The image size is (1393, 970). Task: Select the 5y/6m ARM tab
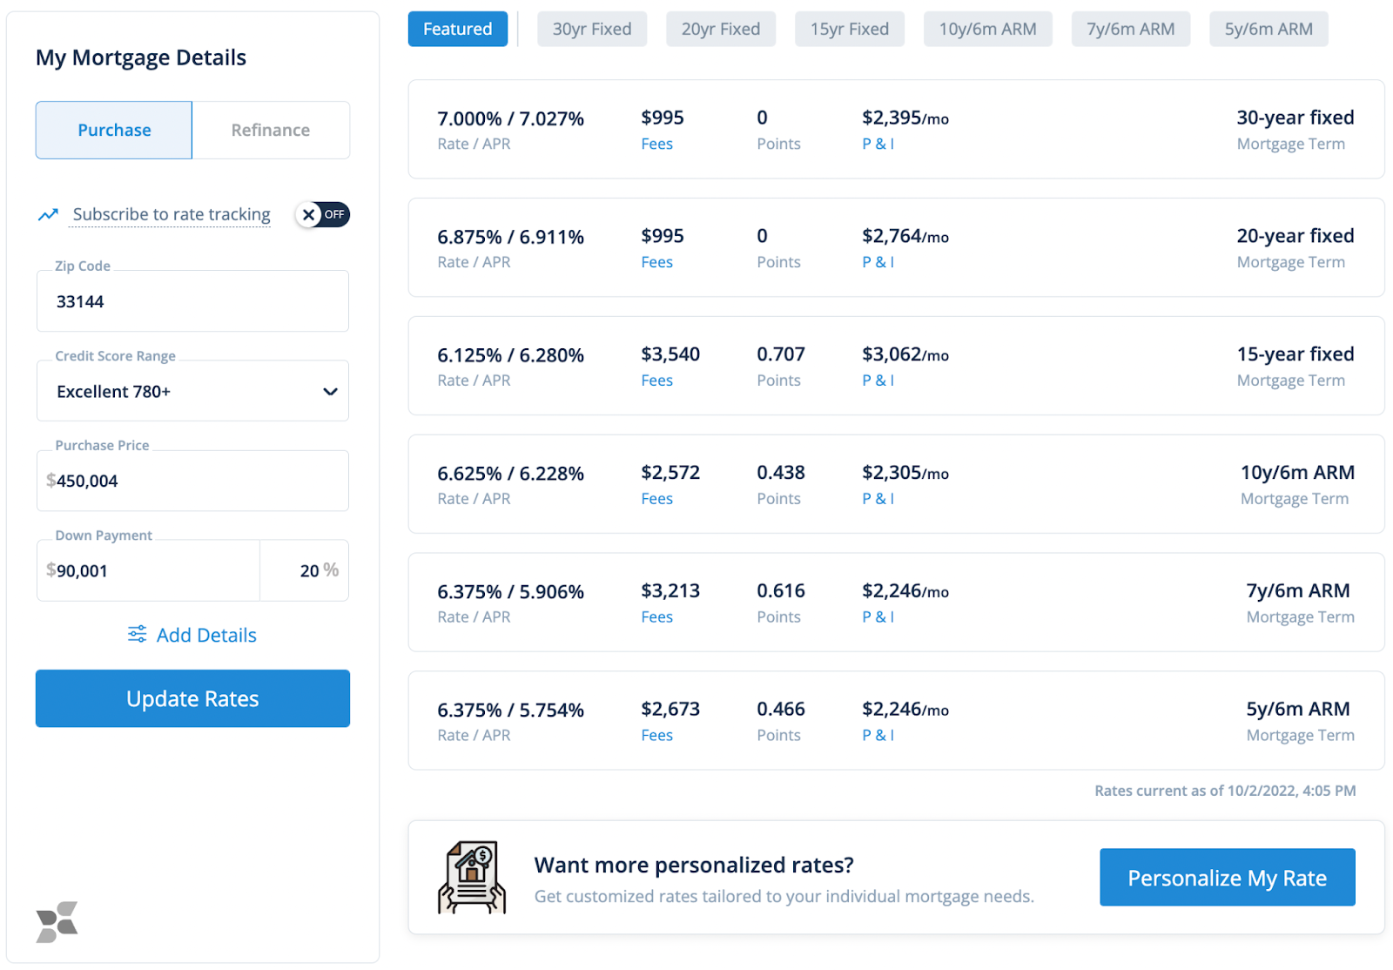[x=1268, y=29]
